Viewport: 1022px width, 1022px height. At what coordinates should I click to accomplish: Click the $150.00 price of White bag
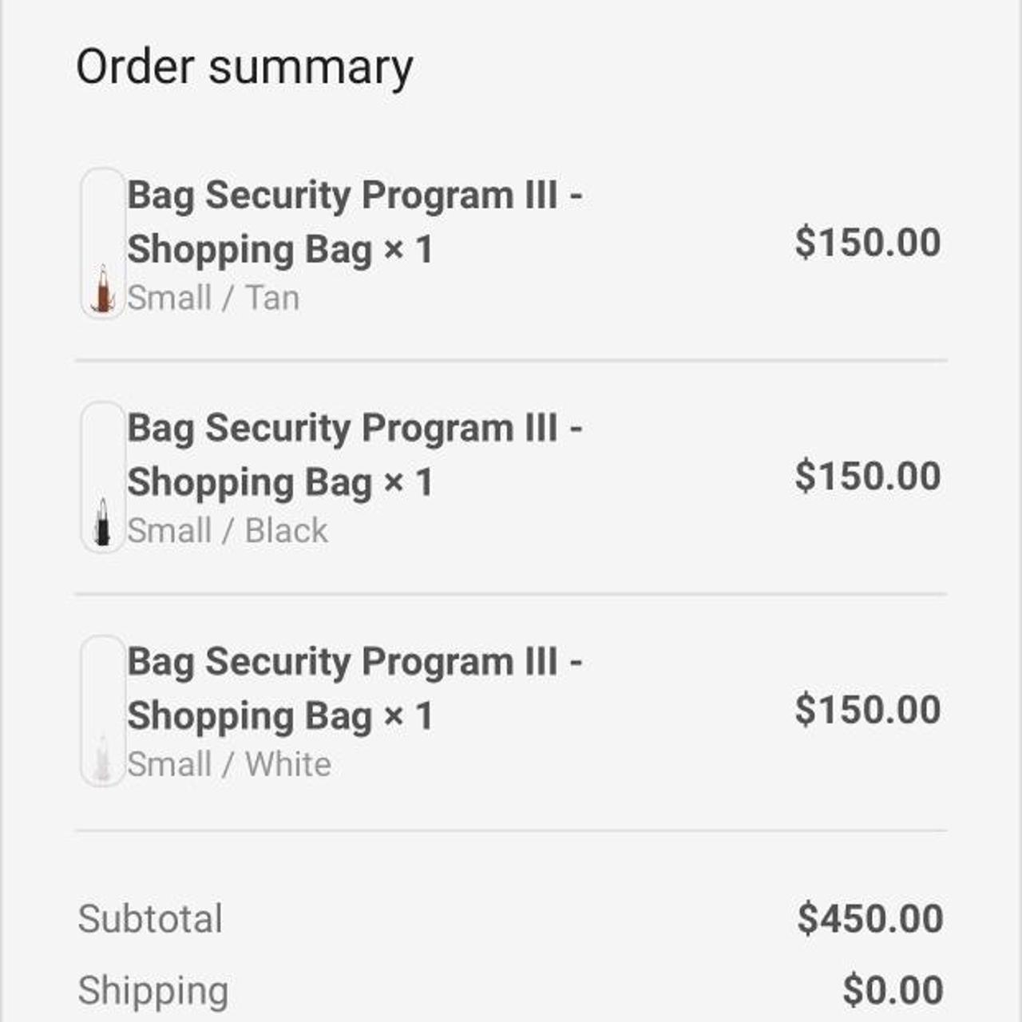(x=867, y=710)
